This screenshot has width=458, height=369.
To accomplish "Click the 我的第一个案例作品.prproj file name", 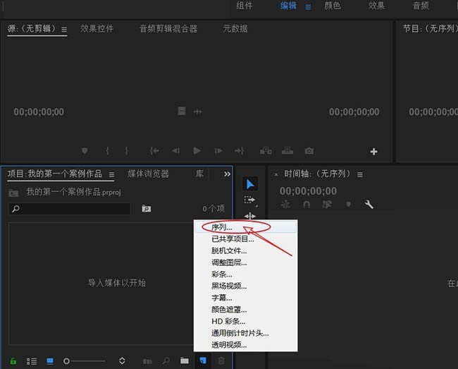I will point(73,192).
